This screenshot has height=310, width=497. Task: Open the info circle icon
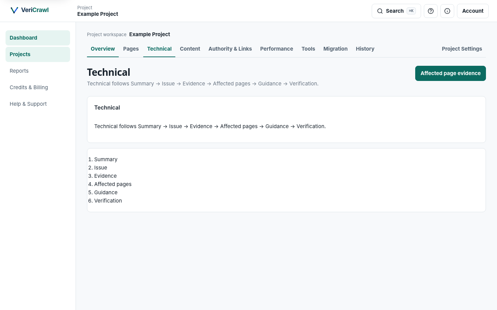[x=447, y=11]
